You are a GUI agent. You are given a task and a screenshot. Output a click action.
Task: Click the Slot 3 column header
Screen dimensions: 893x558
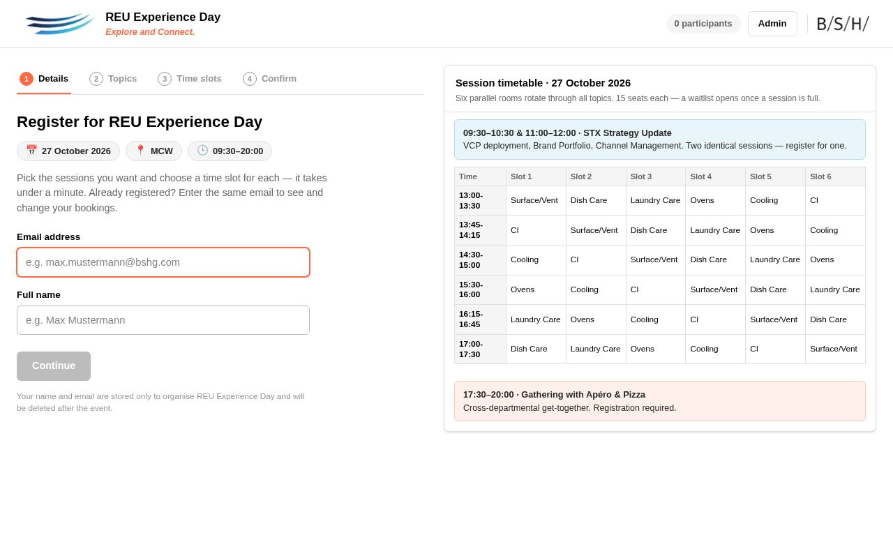coord(656,176)
